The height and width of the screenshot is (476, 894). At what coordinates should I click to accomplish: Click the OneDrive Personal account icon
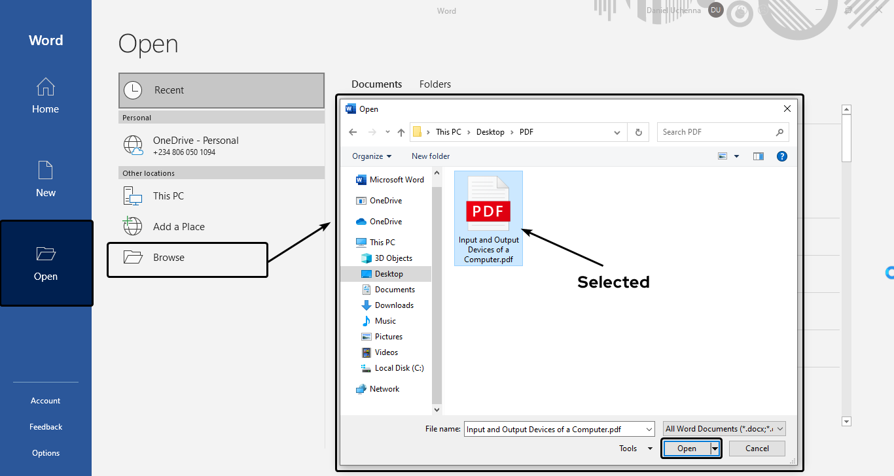point(133,144)
